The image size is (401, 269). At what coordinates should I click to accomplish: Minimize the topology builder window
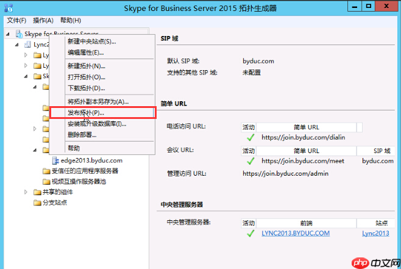pos(355,6)
